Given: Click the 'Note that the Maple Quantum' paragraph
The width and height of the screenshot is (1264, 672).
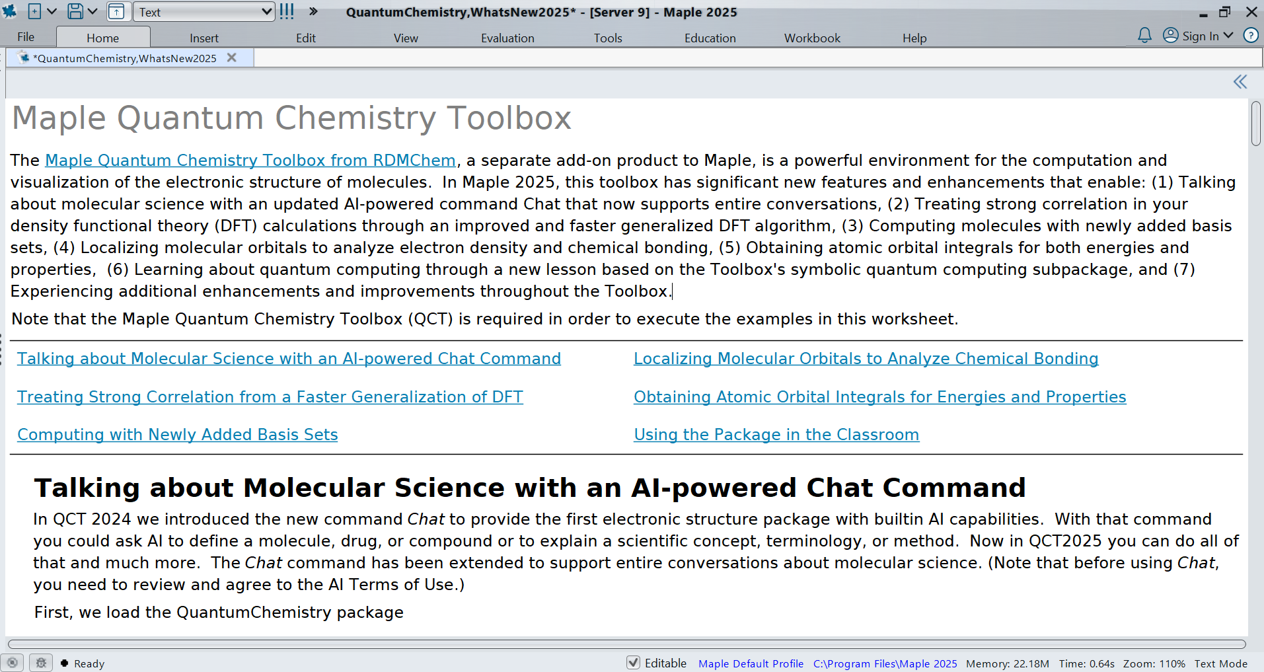Looking at the screenshot, I should (485, 319).
